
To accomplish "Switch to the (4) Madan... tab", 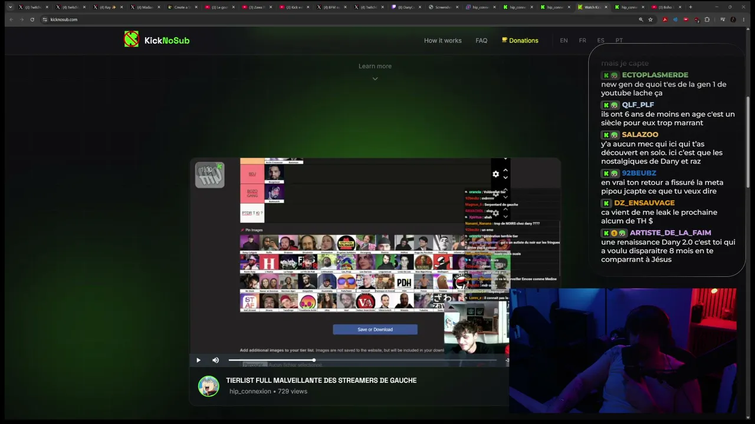I will tap(146, 7).
